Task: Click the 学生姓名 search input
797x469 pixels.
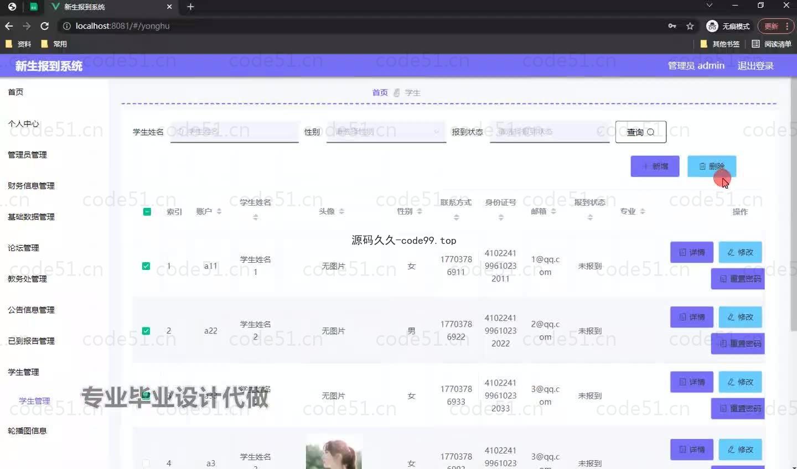Action: (235, 132)
